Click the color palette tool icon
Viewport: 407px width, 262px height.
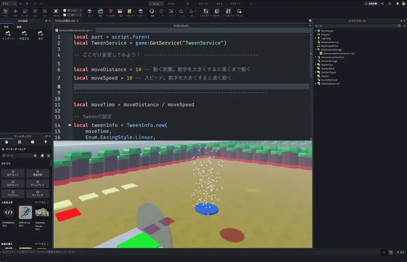click(162, 12)
